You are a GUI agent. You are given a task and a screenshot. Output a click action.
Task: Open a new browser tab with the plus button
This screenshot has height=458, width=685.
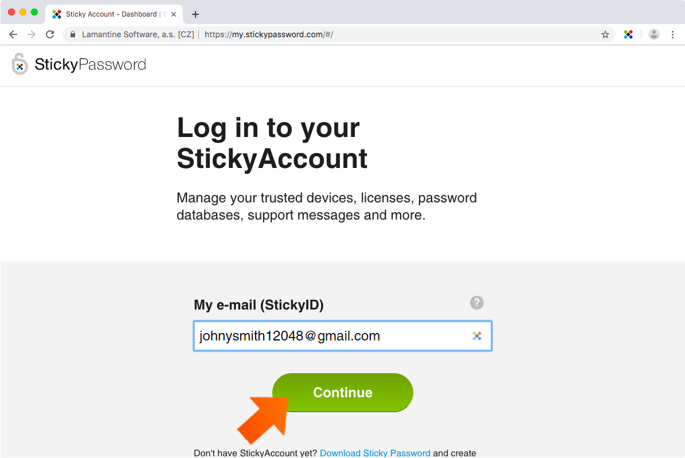tap(195, 14)
